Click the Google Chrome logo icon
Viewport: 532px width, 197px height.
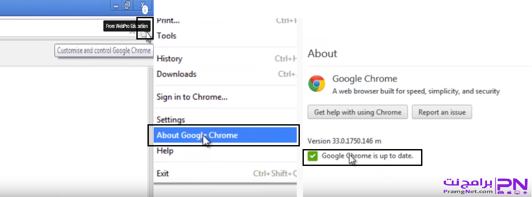click(x=316, y=83)
